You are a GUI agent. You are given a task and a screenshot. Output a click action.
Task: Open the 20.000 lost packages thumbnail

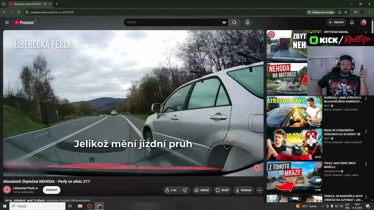coord(295,144)
